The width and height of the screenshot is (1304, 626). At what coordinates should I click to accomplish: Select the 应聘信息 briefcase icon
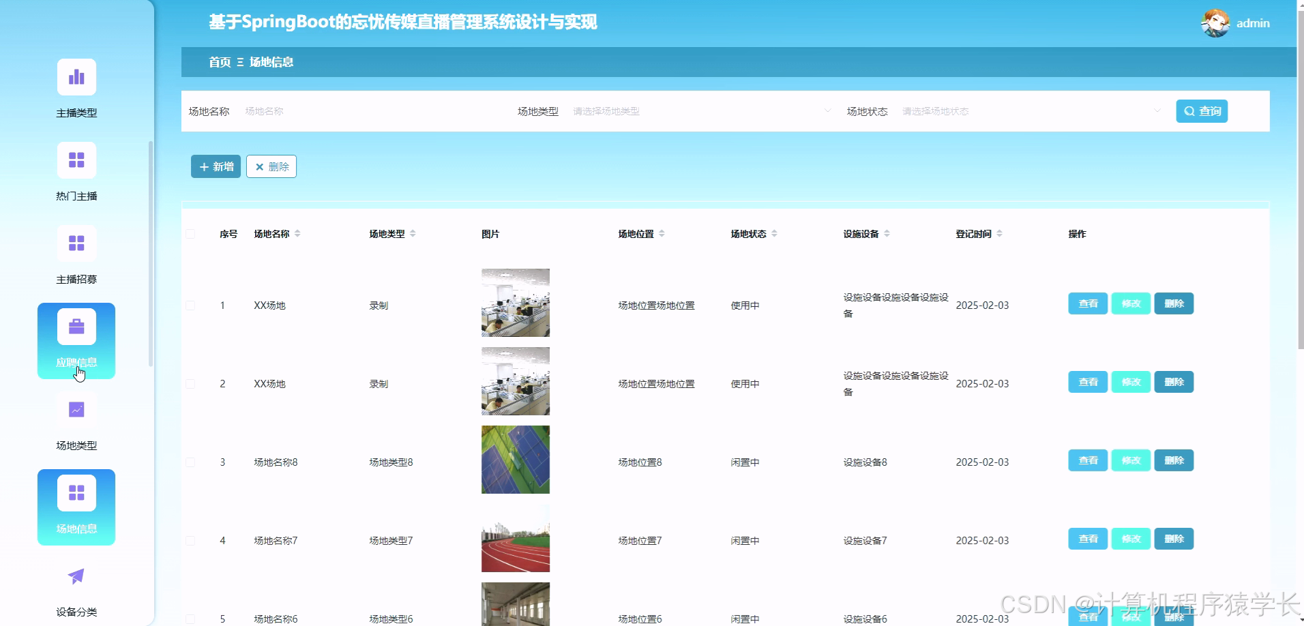(x=76, y=326)
